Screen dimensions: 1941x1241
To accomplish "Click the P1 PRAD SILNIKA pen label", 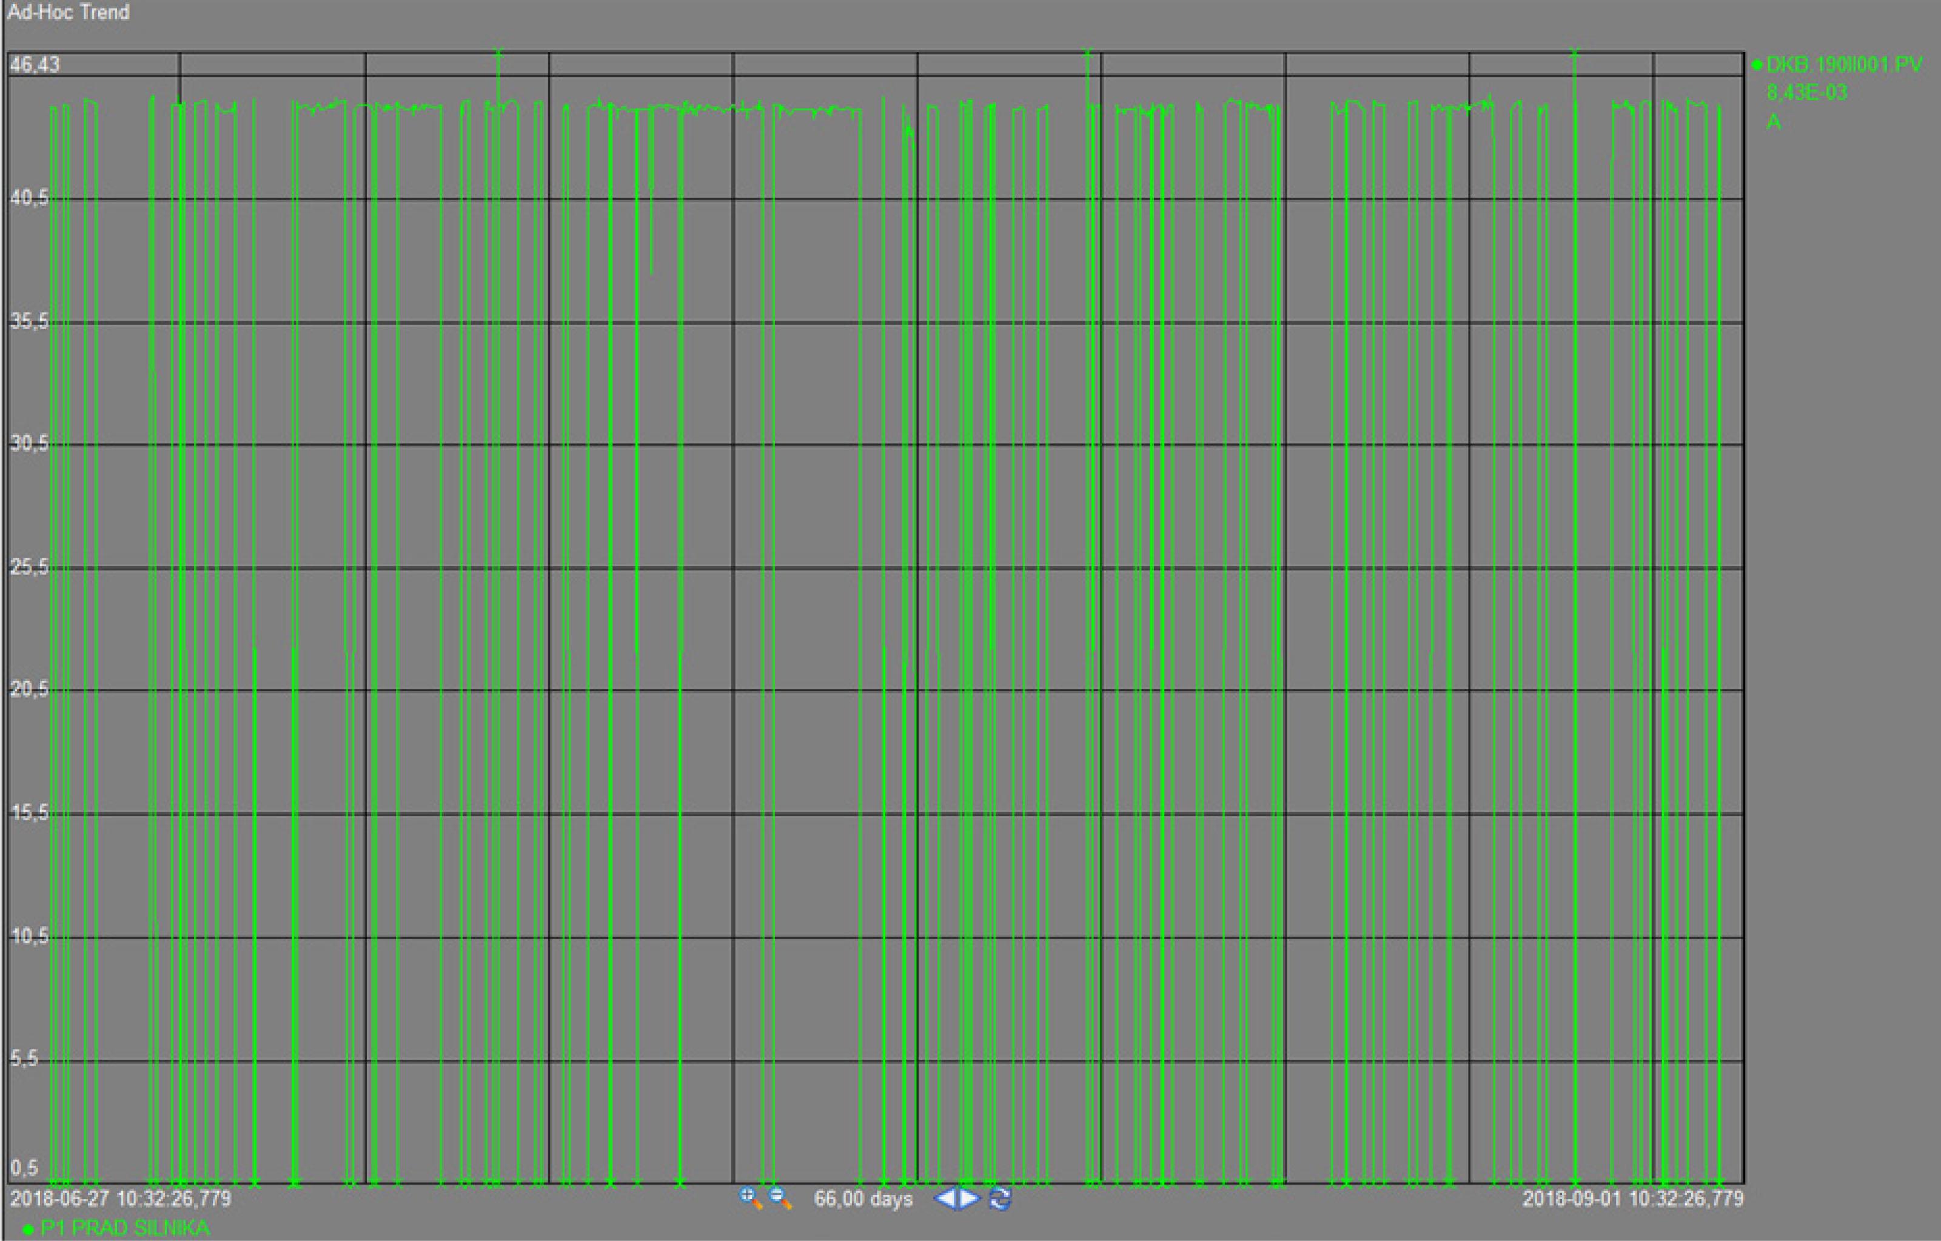I will click(x=125, y=1228).
